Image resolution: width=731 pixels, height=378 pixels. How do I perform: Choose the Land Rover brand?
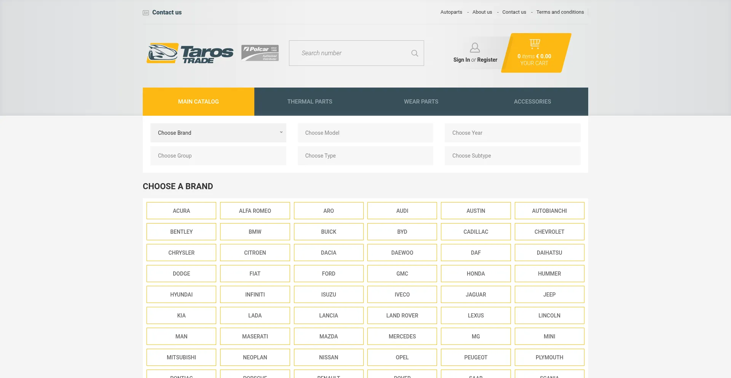pyautogui.click(x=402, y=316)
